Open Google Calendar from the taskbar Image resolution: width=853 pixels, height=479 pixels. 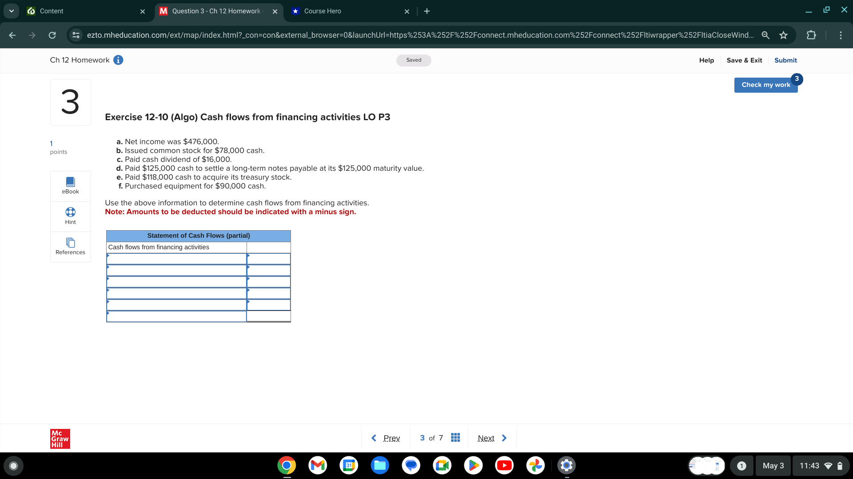tap(349, 466)
